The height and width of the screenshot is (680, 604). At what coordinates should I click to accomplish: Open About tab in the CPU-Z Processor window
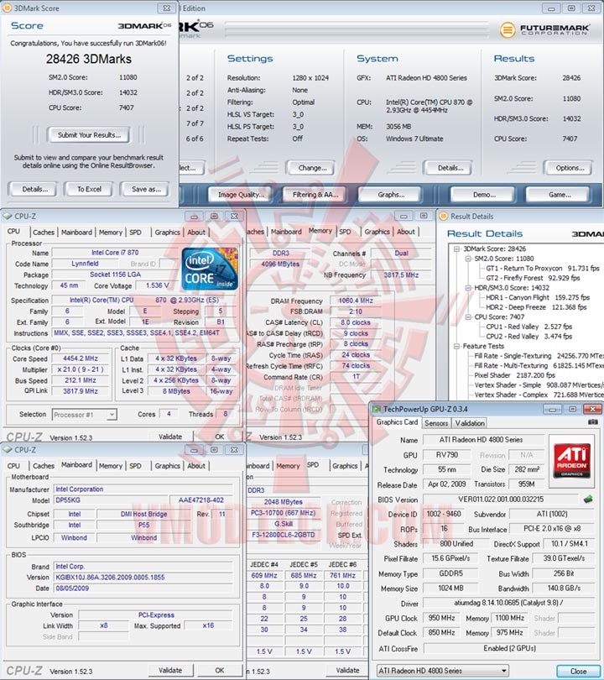pos(195,233)
